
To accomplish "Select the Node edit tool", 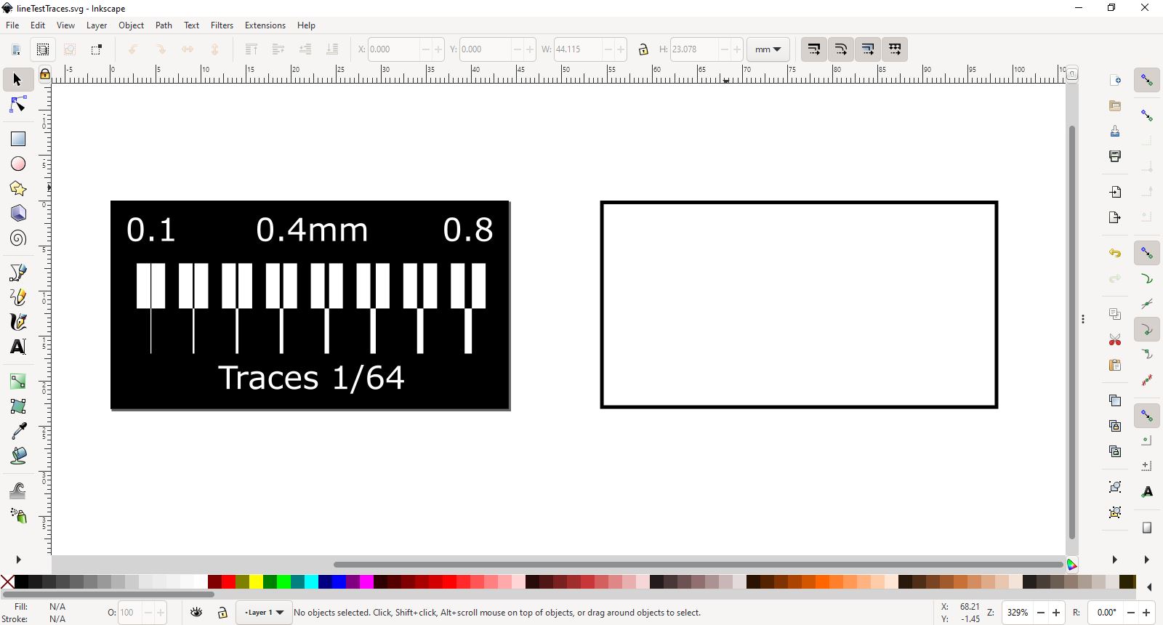I will click(x=17, y=105).
